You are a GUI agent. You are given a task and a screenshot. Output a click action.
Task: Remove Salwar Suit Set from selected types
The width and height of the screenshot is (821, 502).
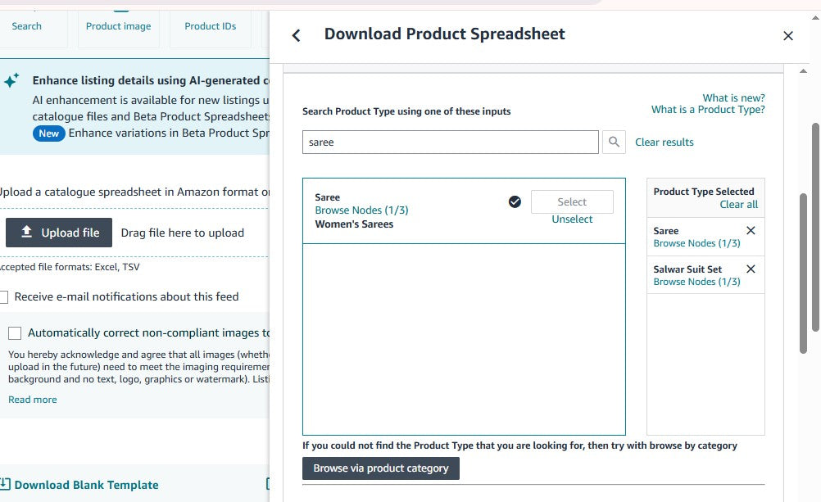(751, 269)
